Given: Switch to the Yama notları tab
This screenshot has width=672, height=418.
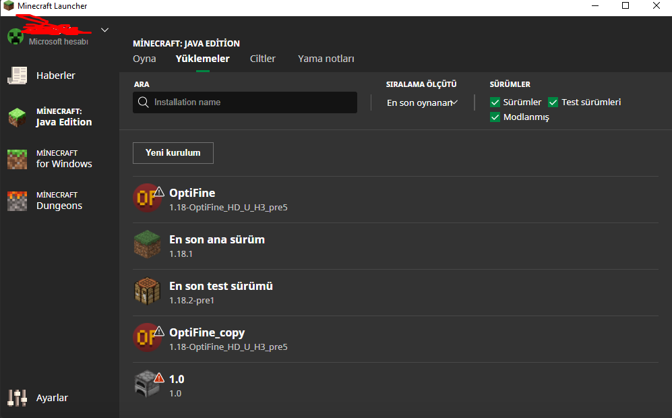Looking at the screenshot, I should coord(326,59).
